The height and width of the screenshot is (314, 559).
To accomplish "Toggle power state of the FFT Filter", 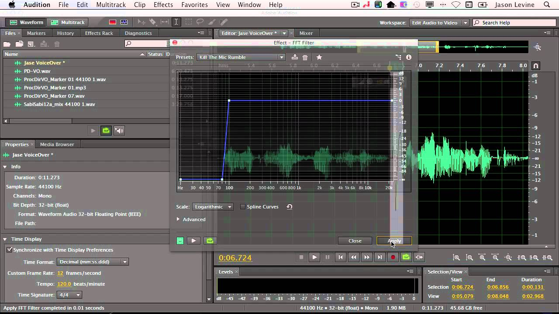I will click(180, 240).
